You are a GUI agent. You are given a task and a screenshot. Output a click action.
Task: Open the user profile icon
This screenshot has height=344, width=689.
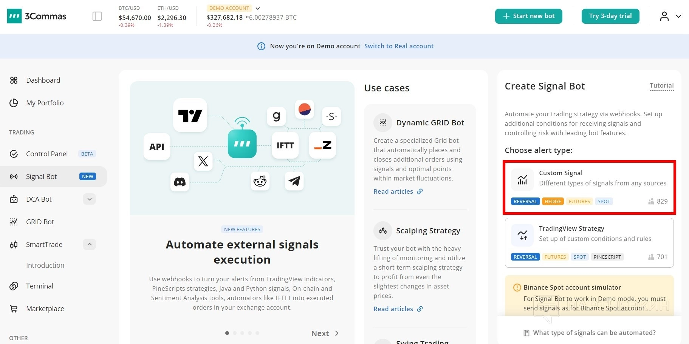coord(664,16)
